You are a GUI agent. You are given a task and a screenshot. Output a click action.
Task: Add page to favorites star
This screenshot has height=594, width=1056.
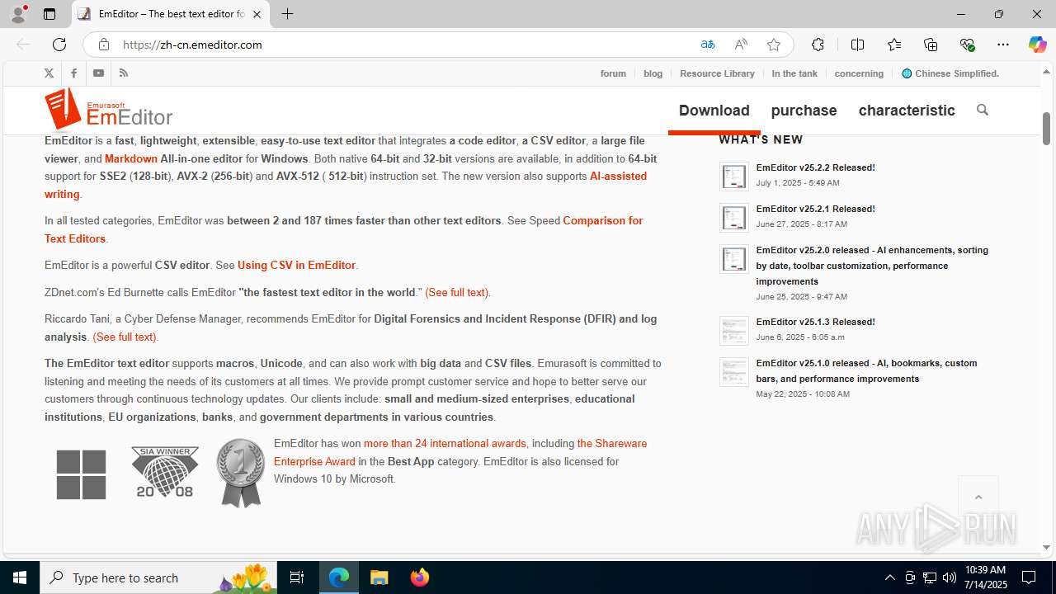774,45
